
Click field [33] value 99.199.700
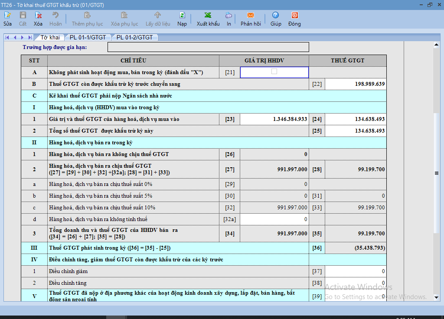coord(356,208)
